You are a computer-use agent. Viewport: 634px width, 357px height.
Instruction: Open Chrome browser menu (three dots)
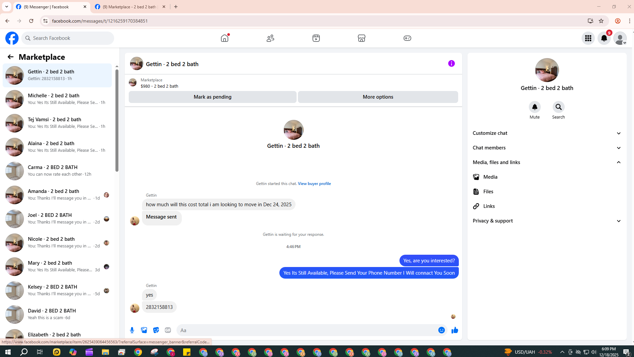click(x=630, y=21)
